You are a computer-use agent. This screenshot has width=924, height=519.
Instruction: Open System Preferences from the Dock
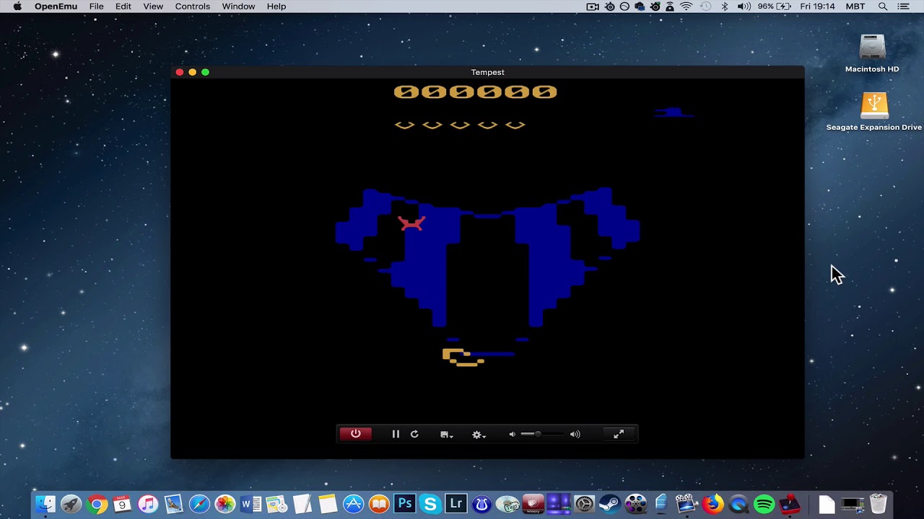[584, 504]
